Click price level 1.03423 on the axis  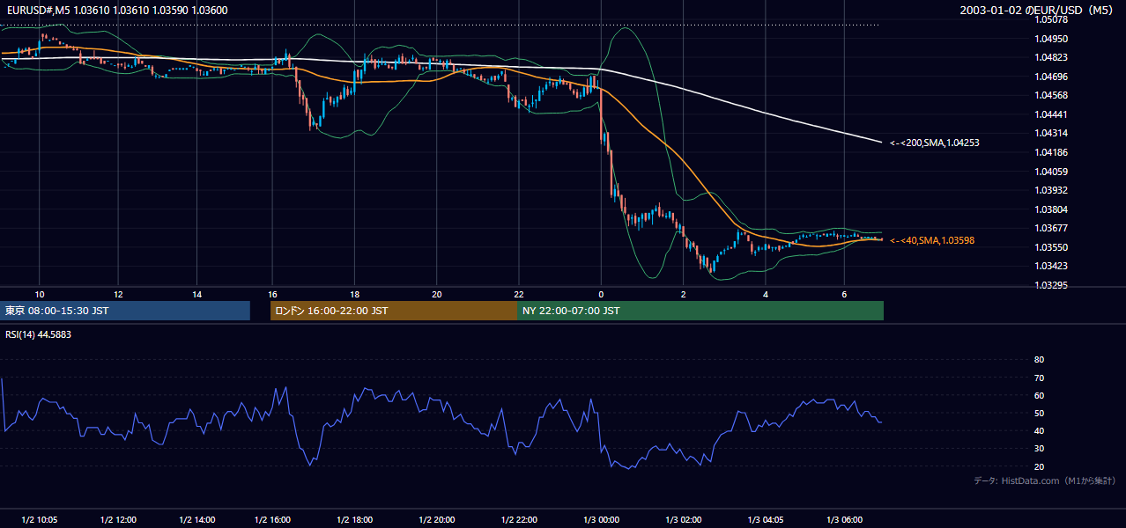click(x=1051, y=267)
